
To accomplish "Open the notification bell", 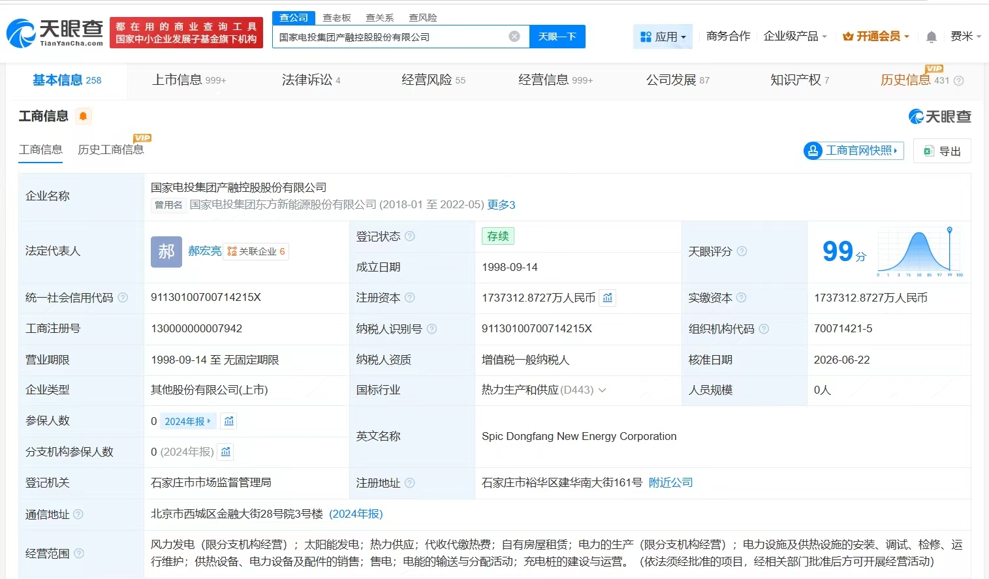I will [932, 37].
